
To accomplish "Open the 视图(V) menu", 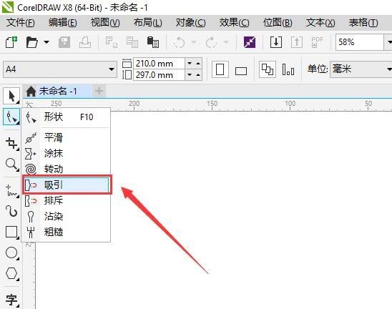I will pyautogui.click(x=105, y=23).
